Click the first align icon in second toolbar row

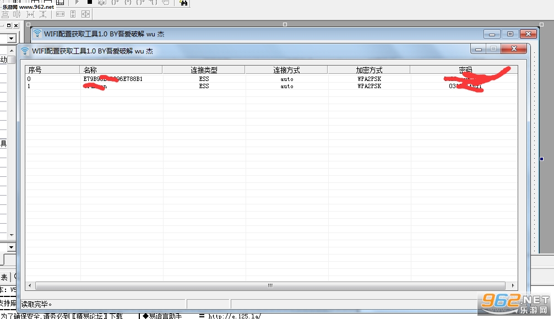coord(6,14)
